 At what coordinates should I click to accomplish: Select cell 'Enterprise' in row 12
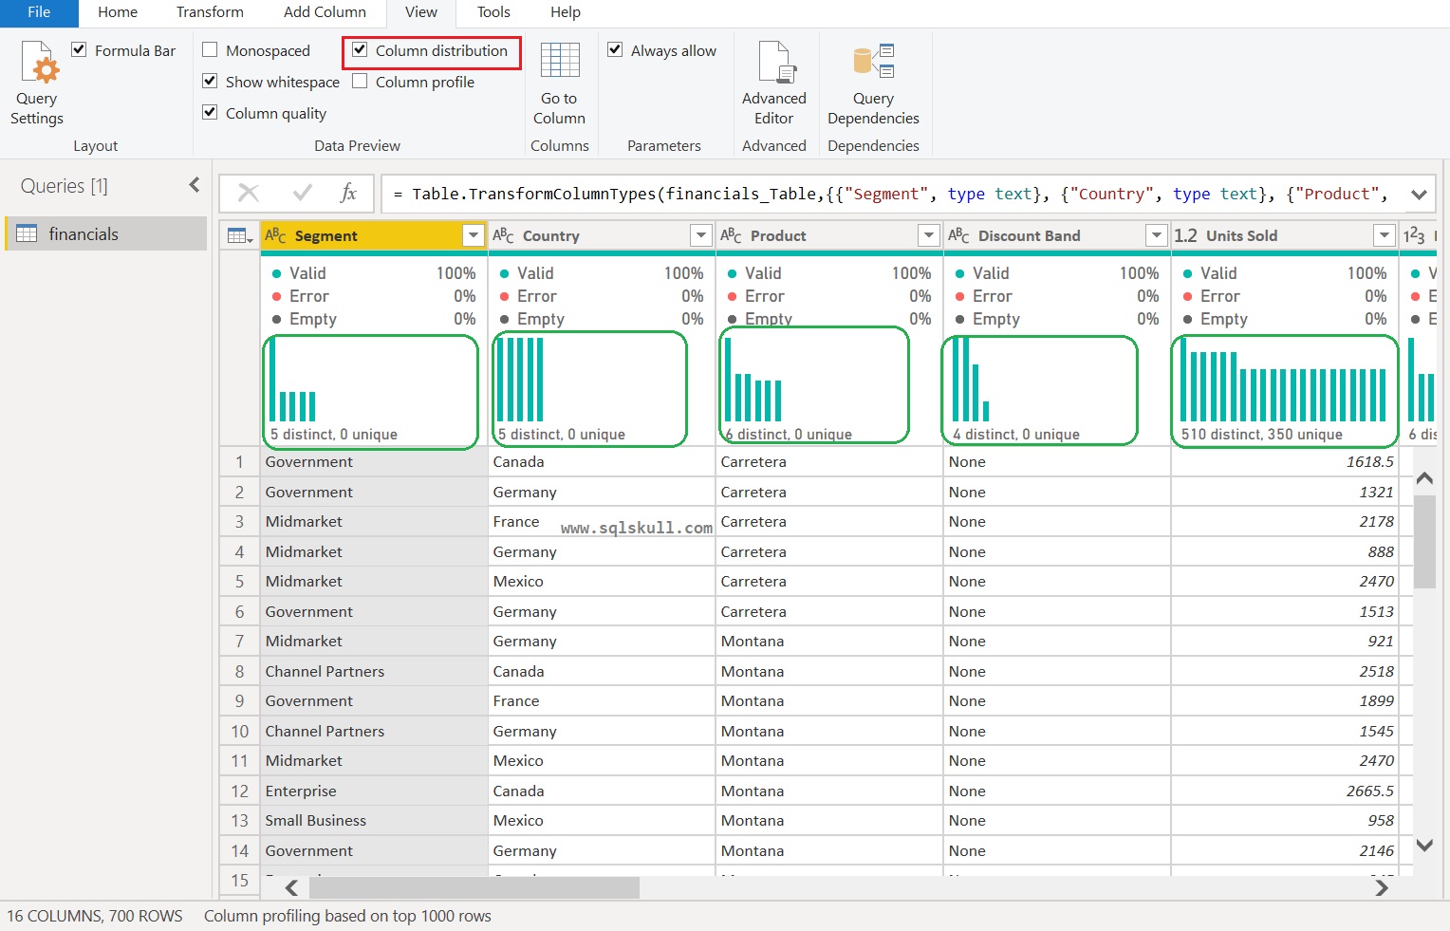[x=374, y=791]
